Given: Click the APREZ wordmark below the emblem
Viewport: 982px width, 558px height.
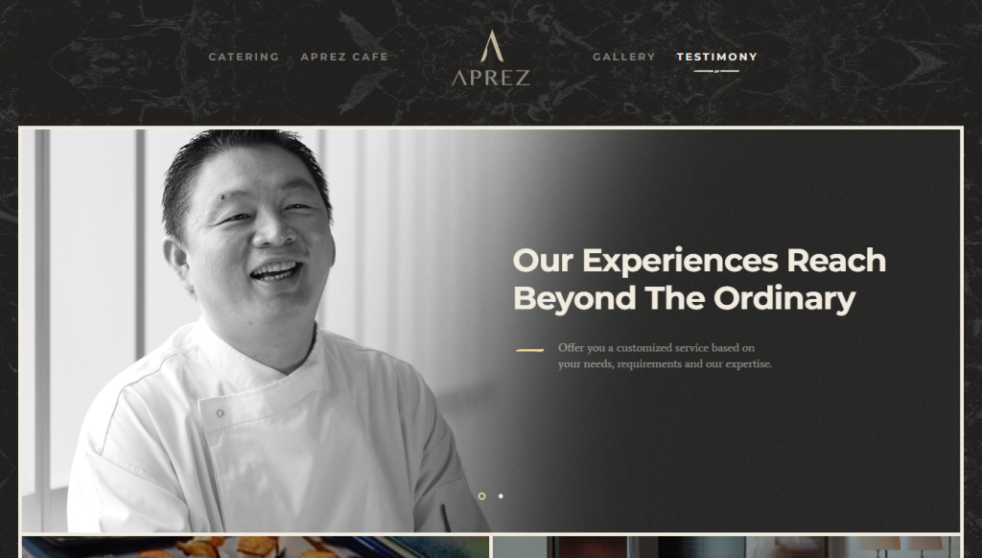Looking at the screenshot, I should tap(491, 78).
